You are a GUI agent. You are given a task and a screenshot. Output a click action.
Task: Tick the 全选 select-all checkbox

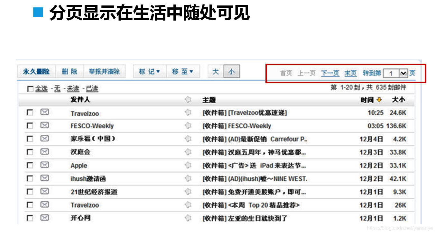point(30,89)
